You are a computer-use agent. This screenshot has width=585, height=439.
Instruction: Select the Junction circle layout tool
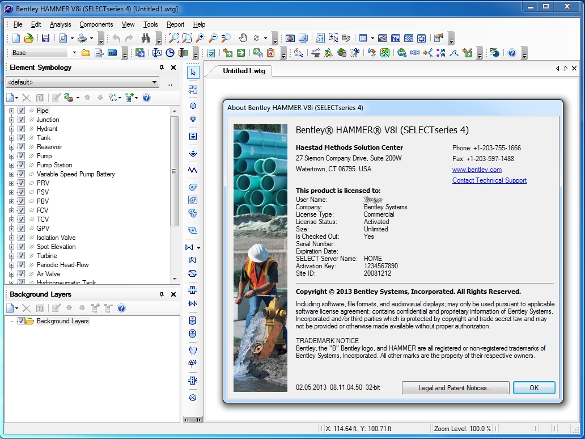tap(193, 106)
